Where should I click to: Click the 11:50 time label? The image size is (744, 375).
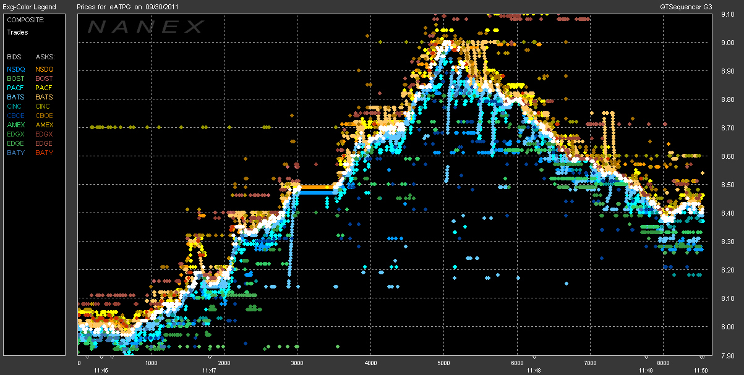pyautogui.click(x=701, y=371)
